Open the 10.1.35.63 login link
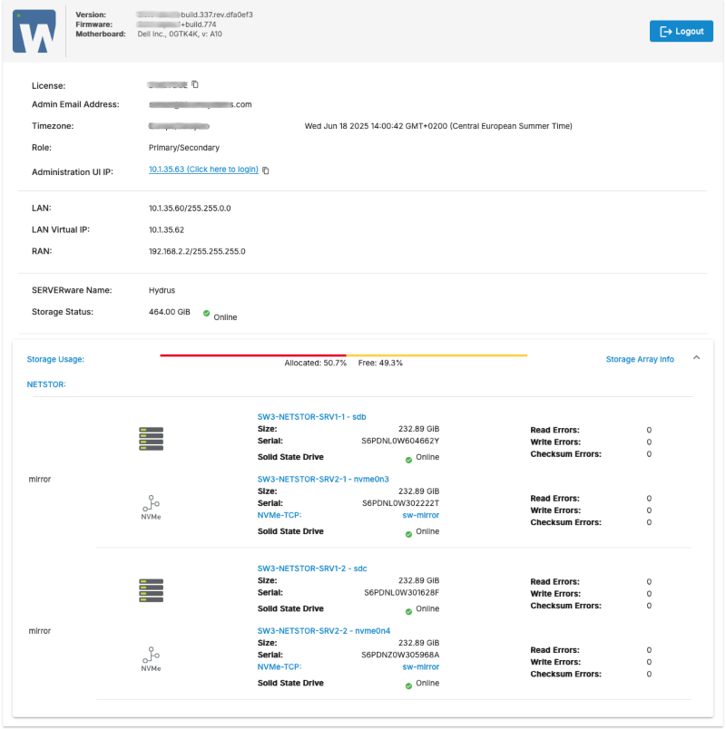Viewport: 726px width, 729px height. click(203, 170)
